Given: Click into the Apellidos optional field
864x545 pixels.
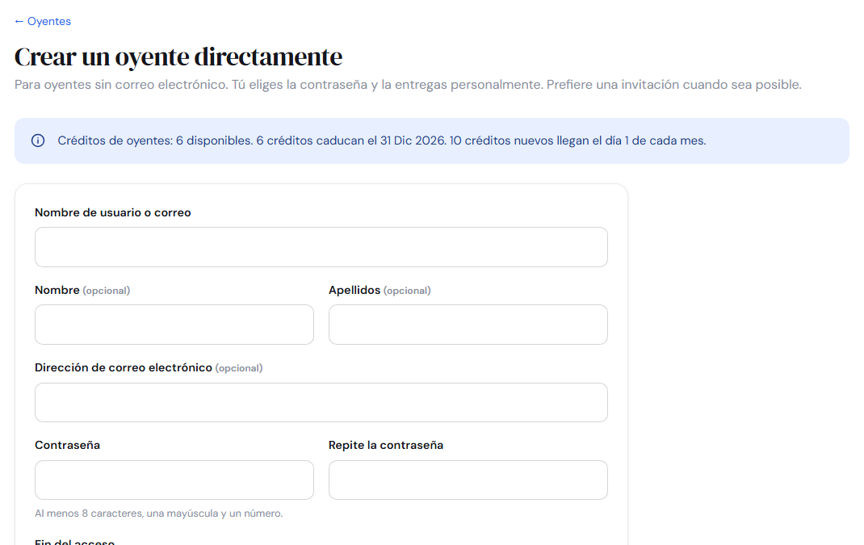Looking at the screenshot, I should click(468, 325).
